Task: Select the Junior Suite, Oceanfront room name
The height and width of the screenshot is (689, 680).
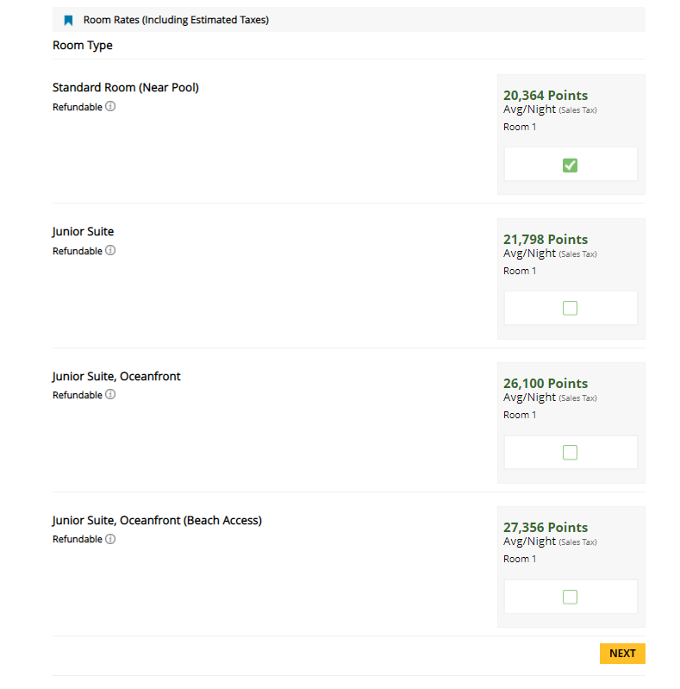Action: click(116, 376)
